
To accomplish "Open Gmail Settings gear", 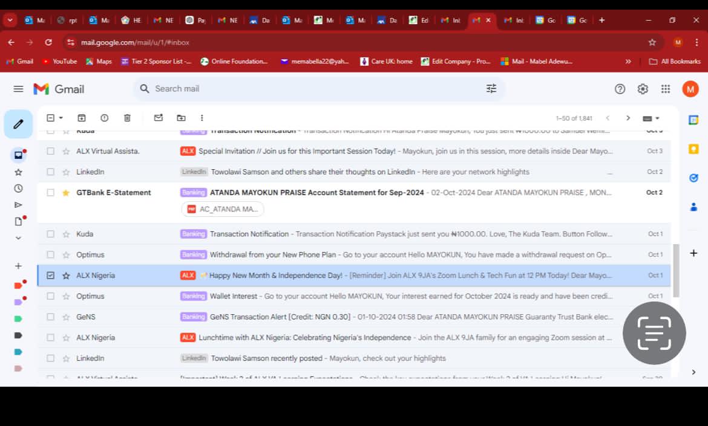I will tap(643, 89).
